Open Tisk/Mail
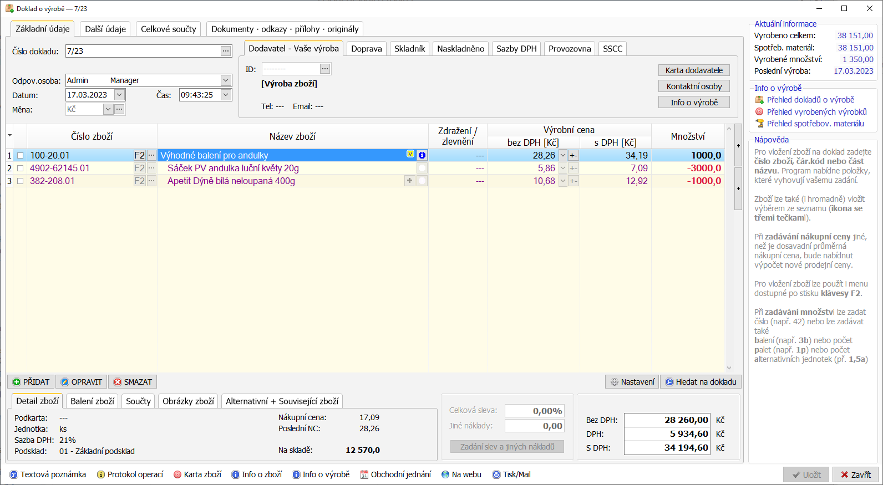The image size is (883, 485). (x=511, y=474)
